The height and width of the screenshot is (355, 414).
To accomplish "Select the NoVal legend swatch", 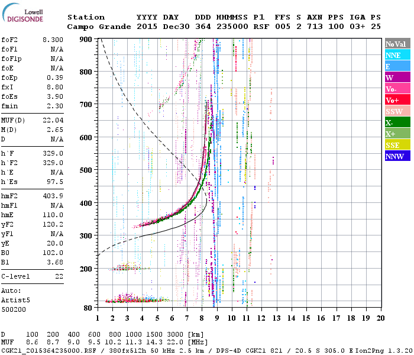I will point(397,44).
